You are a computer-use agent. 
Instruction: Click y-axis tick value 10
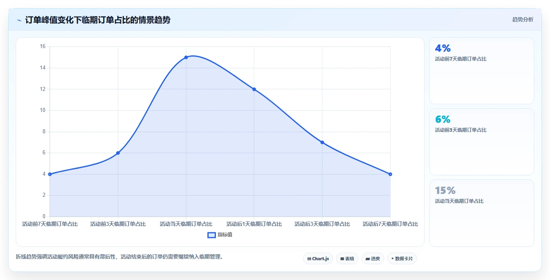43,110
